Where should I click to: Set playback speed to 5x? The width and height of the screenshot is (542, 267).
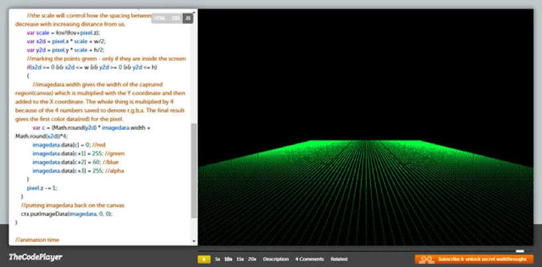[217, 259]
